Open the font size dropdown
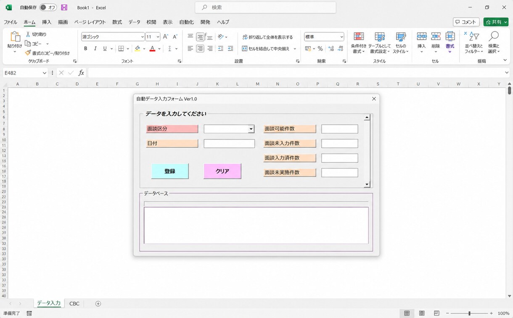The image size is (513, 318). coord(158,37)
